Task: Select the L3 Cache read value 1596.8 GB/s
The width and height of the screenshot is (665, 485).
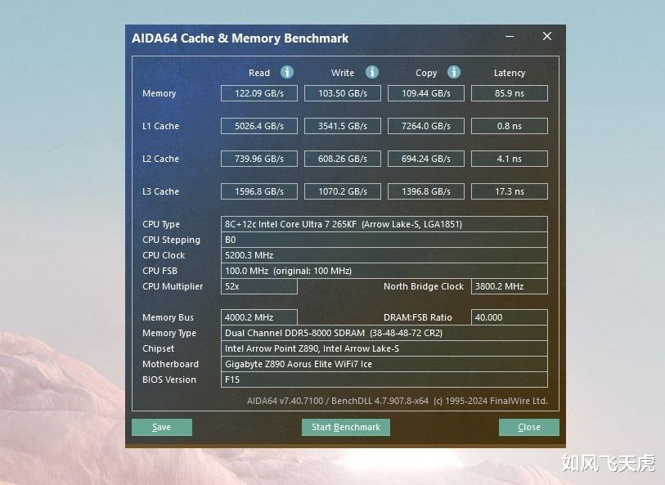Action: pyautogui.click(x=259, y=191)
